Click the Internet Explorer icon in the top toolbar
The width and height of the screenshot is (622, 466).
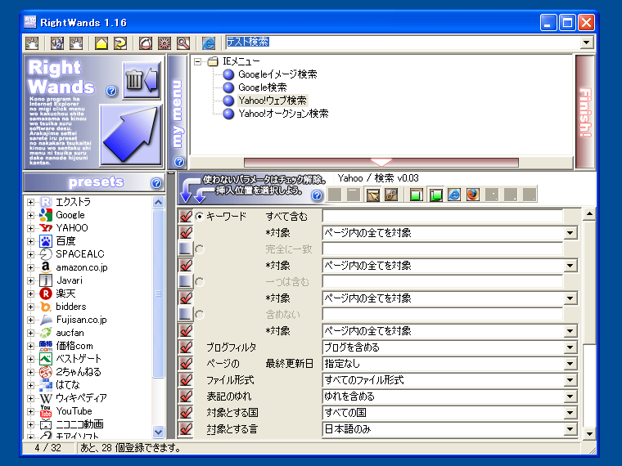coord(209,43)
